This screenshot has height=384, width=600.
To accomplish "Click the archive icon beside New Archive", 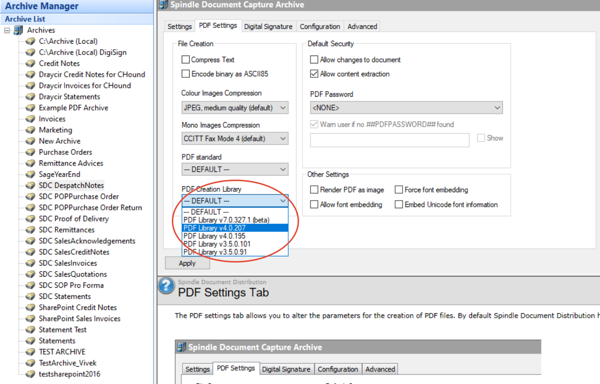I will 30,141.
